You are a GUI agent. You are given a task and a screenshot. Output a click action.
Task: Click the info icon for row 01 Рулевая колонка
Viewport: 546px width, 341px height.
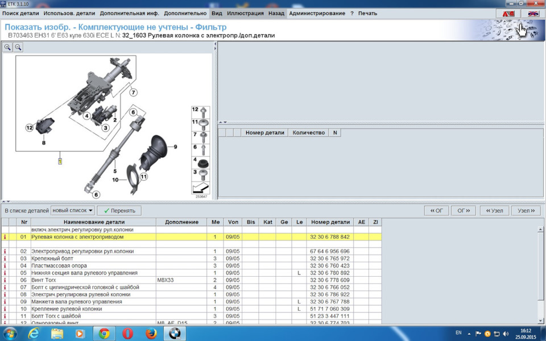pos(5,237)
